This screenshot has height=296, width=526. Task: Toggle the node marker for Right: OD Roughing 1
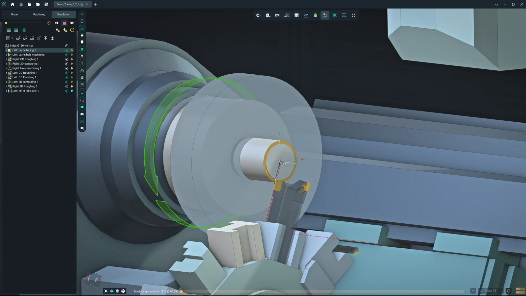click(67, 59)
